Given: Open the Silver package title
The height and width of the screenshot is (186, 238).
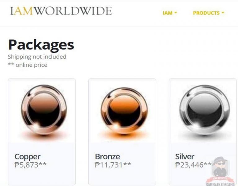Looking at the screenshot, I should (x=185, y=157).
